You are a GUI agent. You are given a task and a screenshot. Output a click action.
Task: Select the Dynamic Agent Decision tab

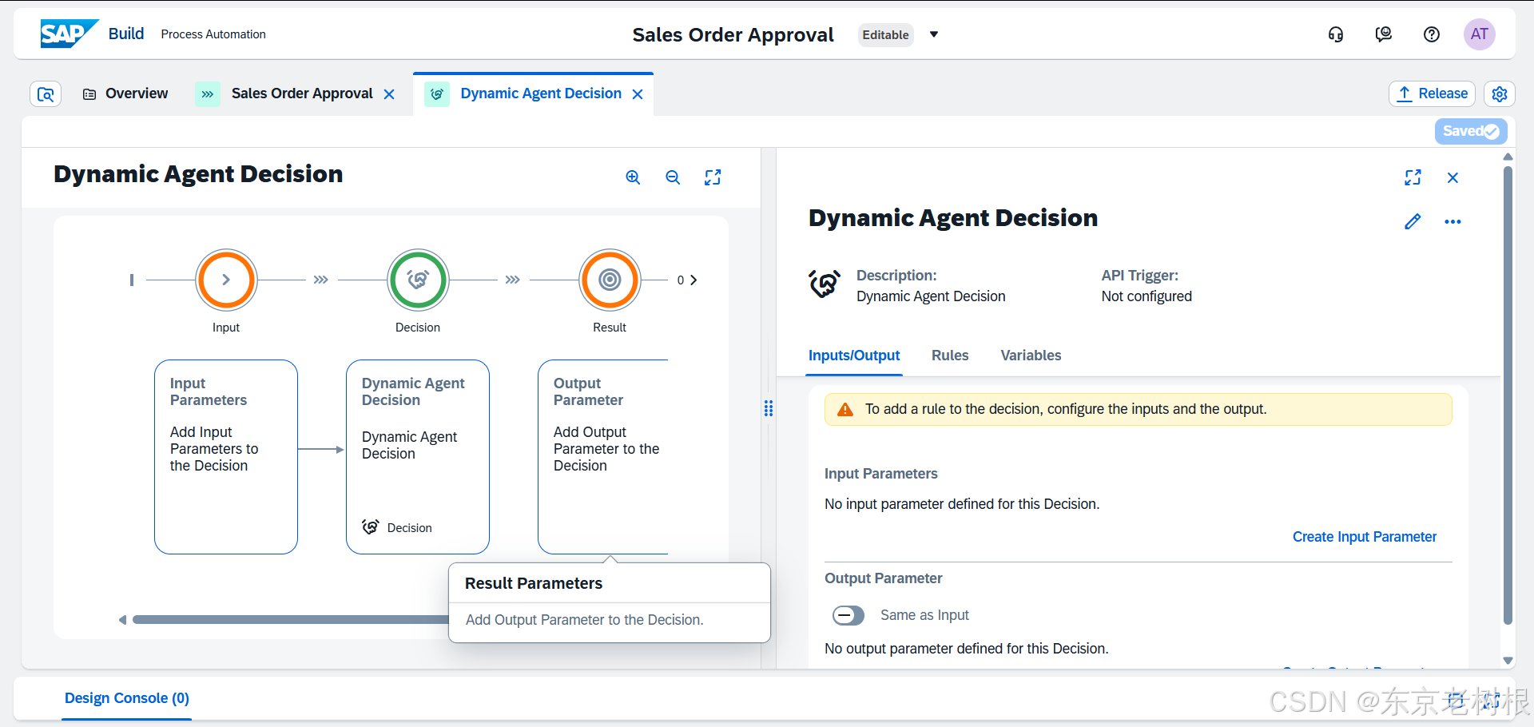click(541, 93)
